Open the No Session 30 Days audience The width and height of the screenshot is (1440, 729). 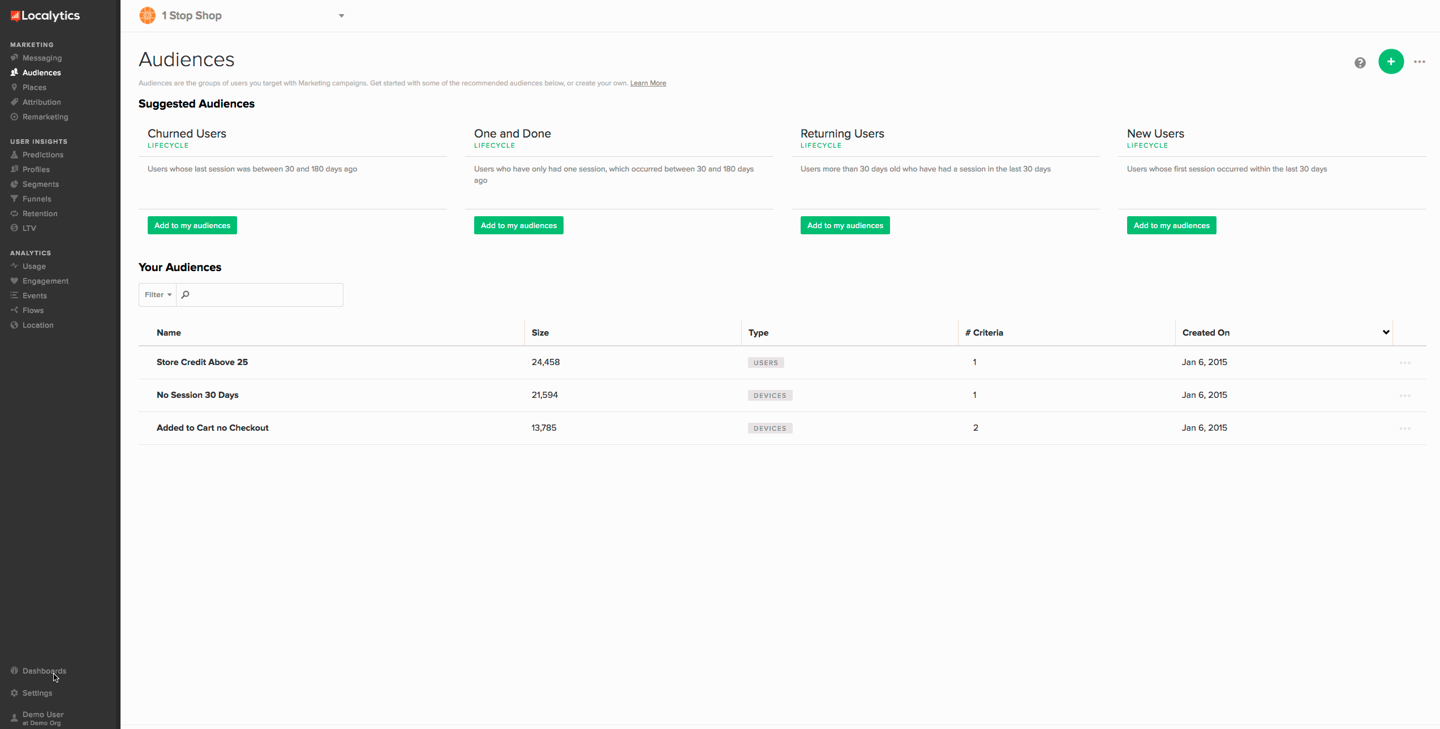click(197, 395)
